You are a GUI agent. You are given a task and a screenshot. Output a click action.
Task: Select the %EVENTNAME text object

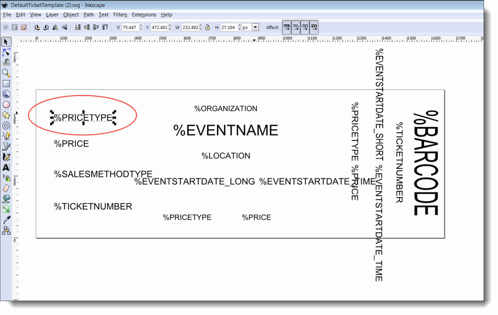click(x=225, y=130)
